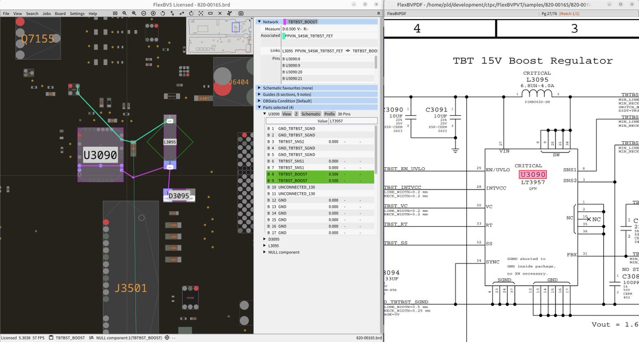
Task: Click the magenta TBTBST_BOOST network color swatch
Action: 285,22
